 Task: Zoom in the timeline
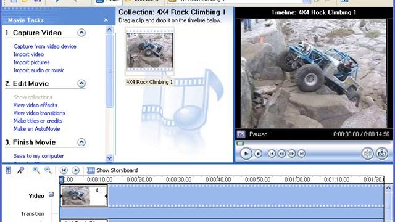point(36,170)
